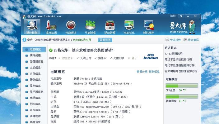This screenshot has height=124, width=219.
Task: Open 笔记本处理器性能排行榜 link
Action: tap(179, 65)
